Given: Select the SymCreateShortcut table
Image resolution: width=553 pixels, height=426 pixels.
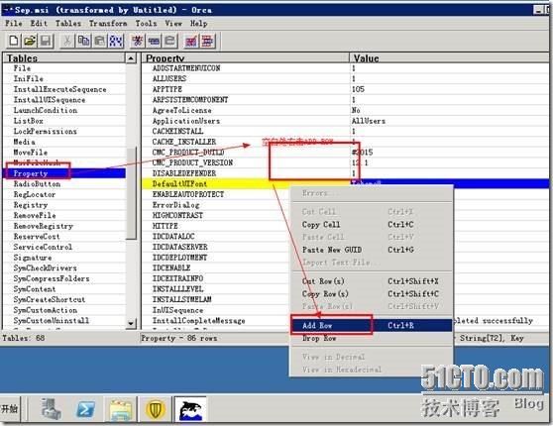Looking at the screenshot, I should [x=64, y=299].
